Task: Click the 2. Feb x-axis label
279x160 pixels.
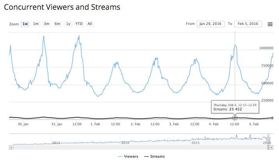Action: click(x=135, y=124)
